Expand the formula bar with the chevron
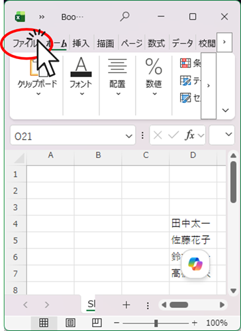Viewport: 241px width, 331px height. pos(228,134)
